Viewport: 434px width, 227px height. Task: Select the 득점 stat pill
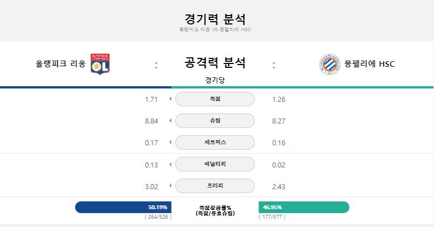(215, 99)
